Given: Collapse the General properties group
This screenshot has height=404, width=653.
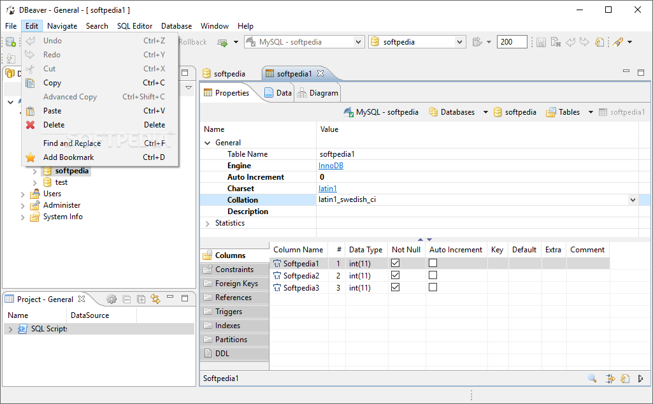Looking at the screenshot, I should click(x=208, y=143).
